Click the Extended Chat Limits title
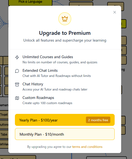The image size is (132, 159). pyautogui.click(x=40, y=70)
